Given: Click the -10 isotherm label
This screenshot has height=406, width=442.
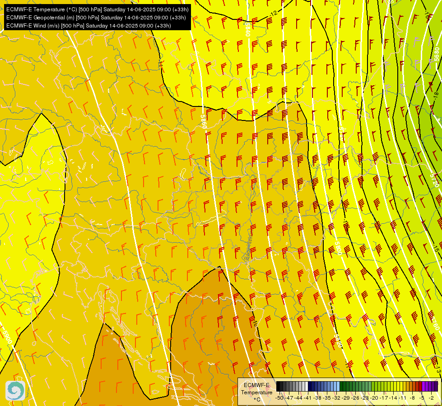Looking at the screenshot, I should click(255, 323).
